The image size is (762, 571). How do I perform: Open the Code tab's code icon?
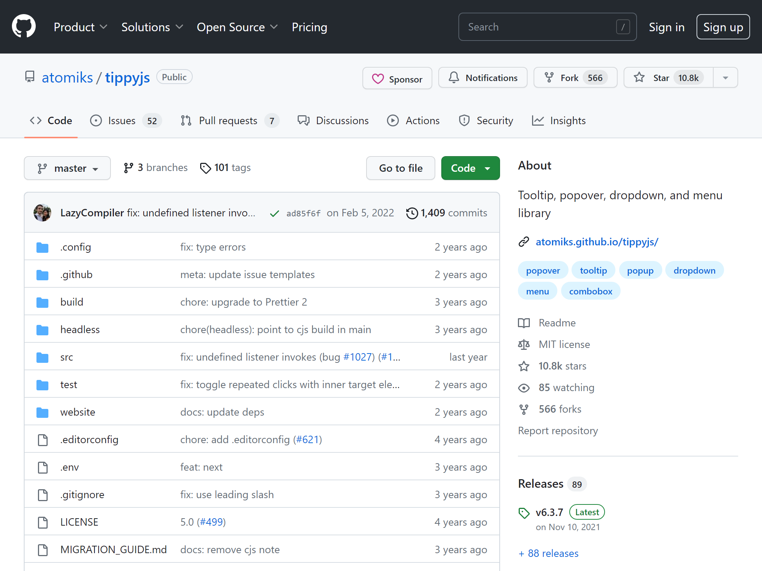(x=36, y=120)
